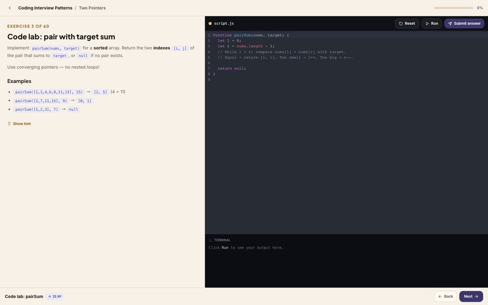Screen dimensions: 488x305
Task: Click the terminal output message
Action: pos(246,248)
